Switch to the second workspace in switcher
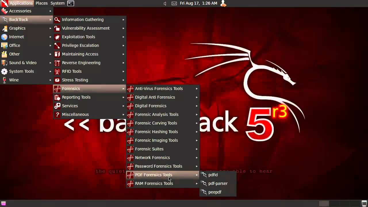Image resolution: width=368 pixels, height=207 pixels. pyautogui.click(x=334, y=204)
